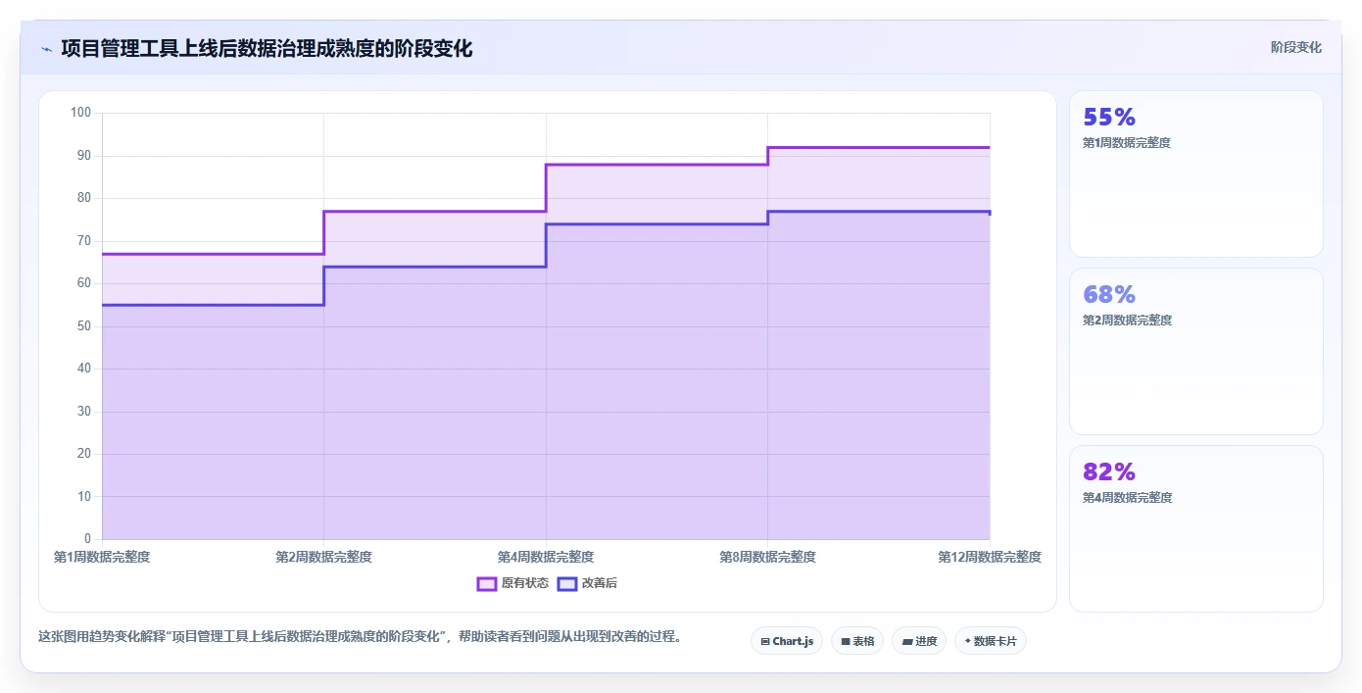Click x-axis label 第8周数据完整度

(x=767, y=557)
